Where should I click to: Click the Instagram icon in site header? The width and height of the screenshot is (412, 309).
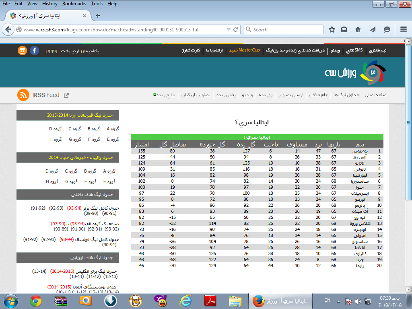point(23,51)
